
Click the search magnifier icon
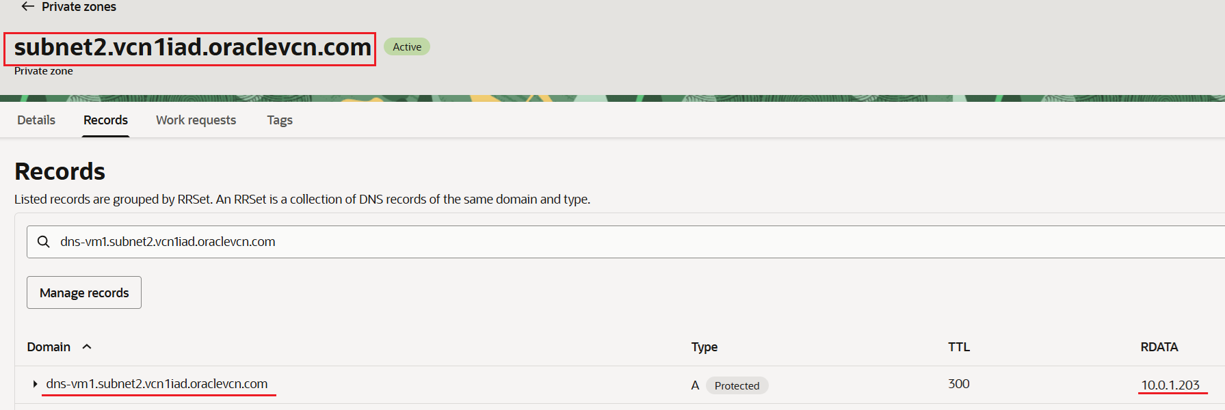pyautogui.click(x=44, y=242)
